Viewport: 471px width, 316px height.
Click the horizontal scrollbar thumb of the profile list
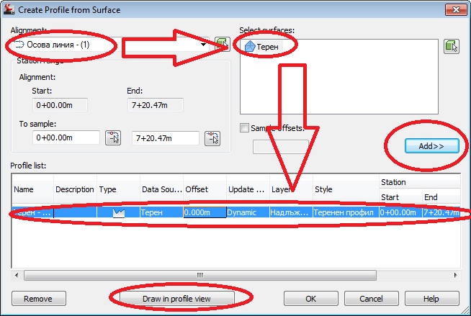200,275
